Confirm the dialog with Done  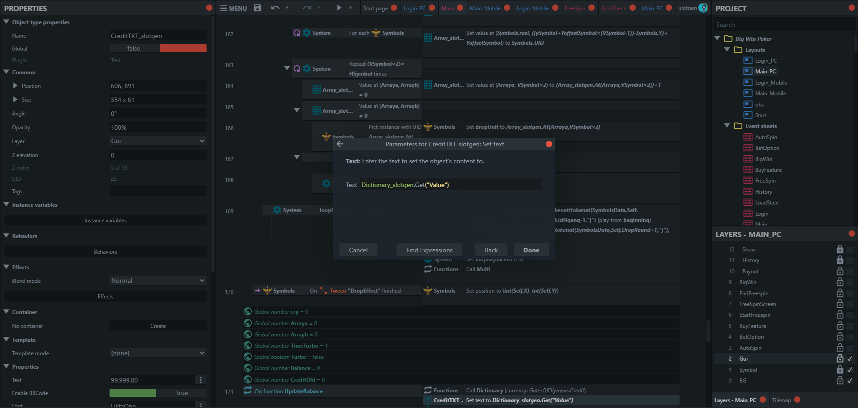[531, 250]
